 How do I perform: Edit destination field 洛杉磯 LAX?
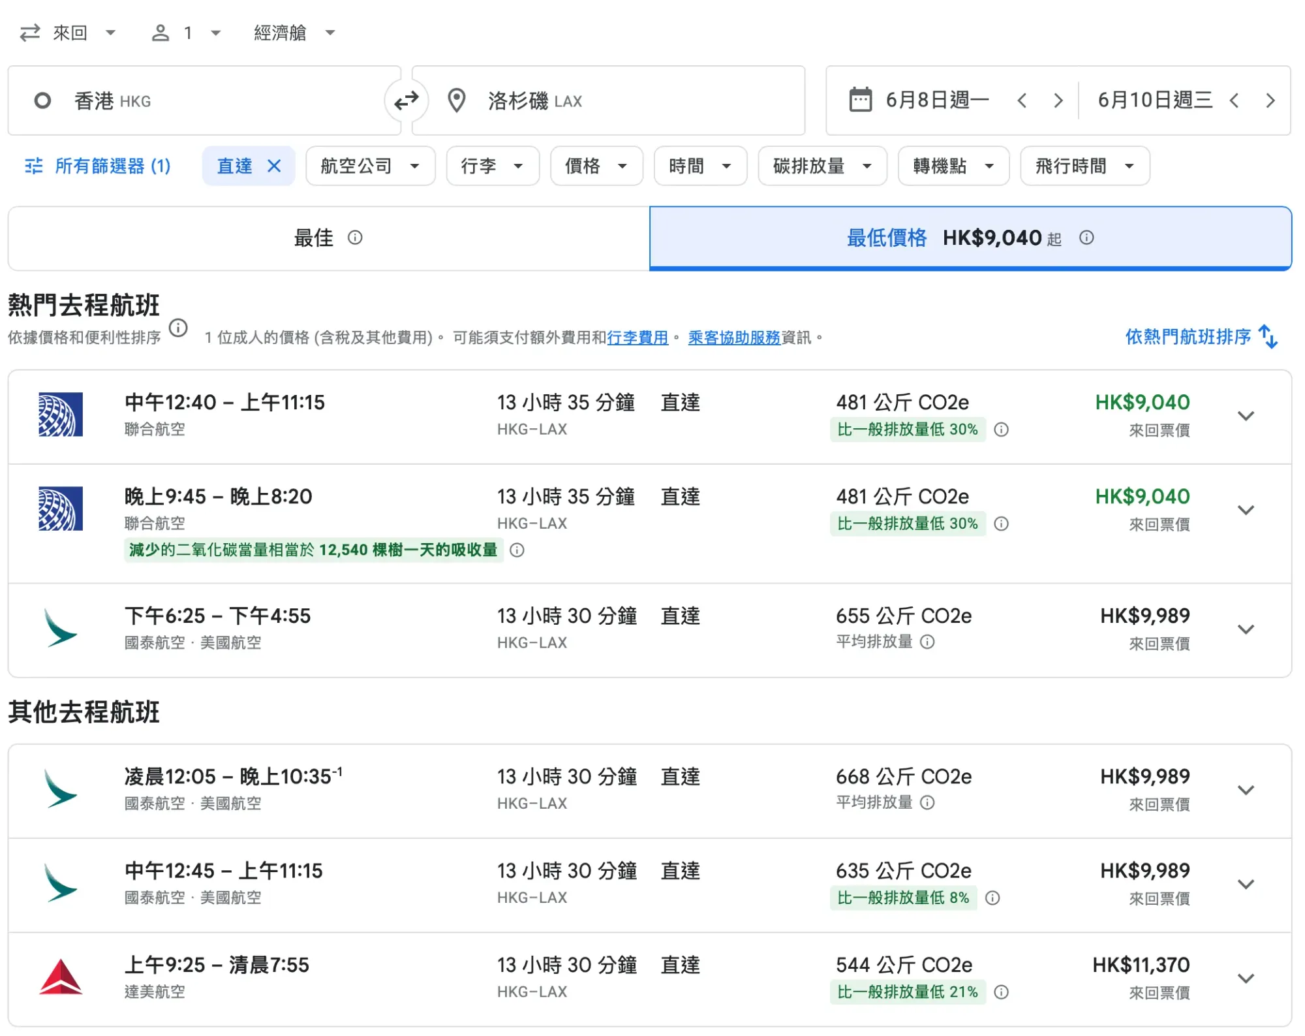(608, 101)
